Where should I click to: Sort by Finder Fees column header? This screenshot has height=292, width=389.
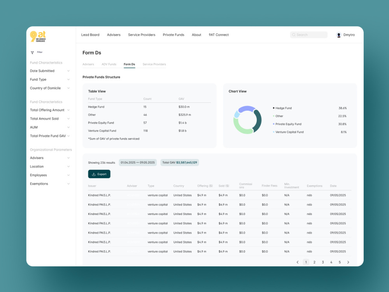(x=270, y=186)
